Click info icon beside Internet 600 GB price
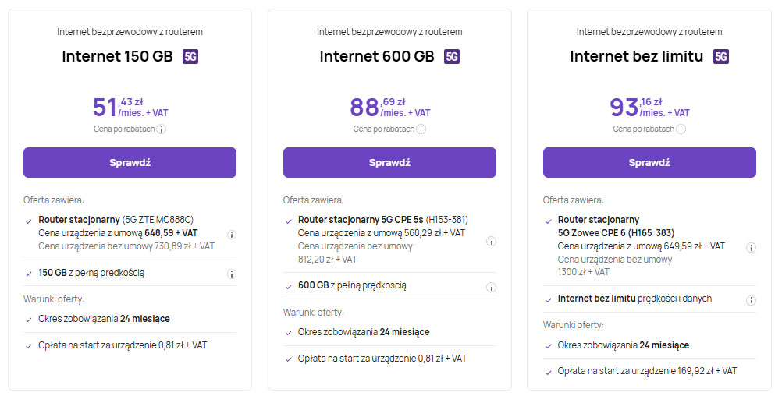 pos(421,129)
